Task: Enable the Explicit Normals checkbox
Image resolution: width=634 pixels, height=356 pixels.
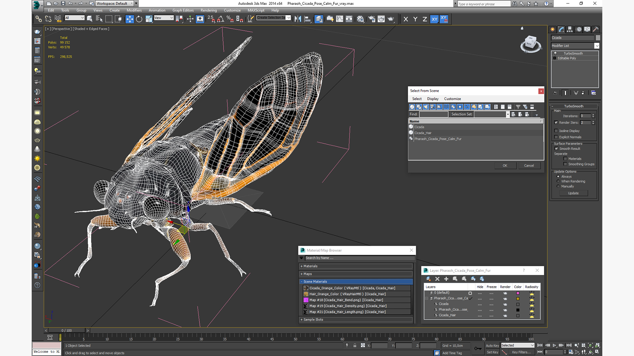Action: [x=556, y=137]
